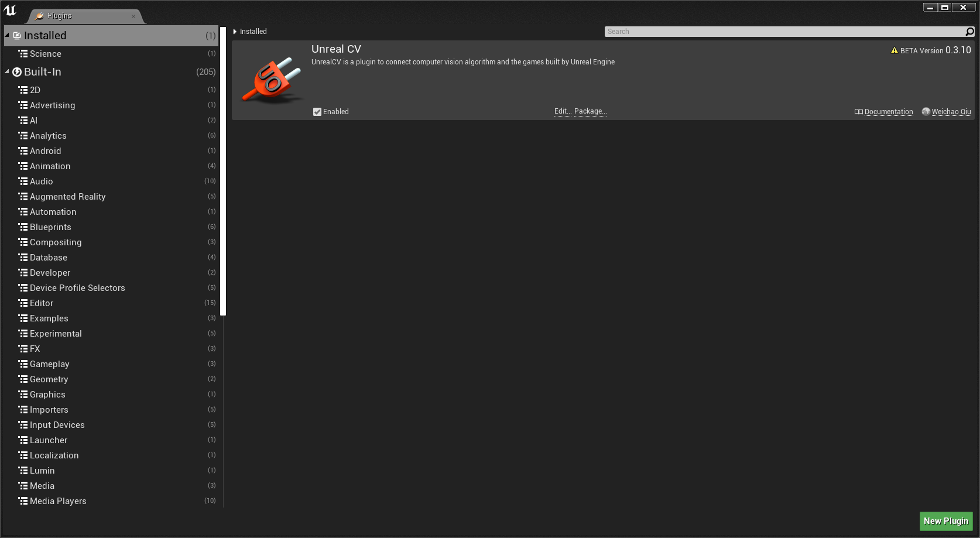The width and height of the screenshot is (980, 538).
Task: Click the globe icon next to Weichao Qiu
Action: 926,111
